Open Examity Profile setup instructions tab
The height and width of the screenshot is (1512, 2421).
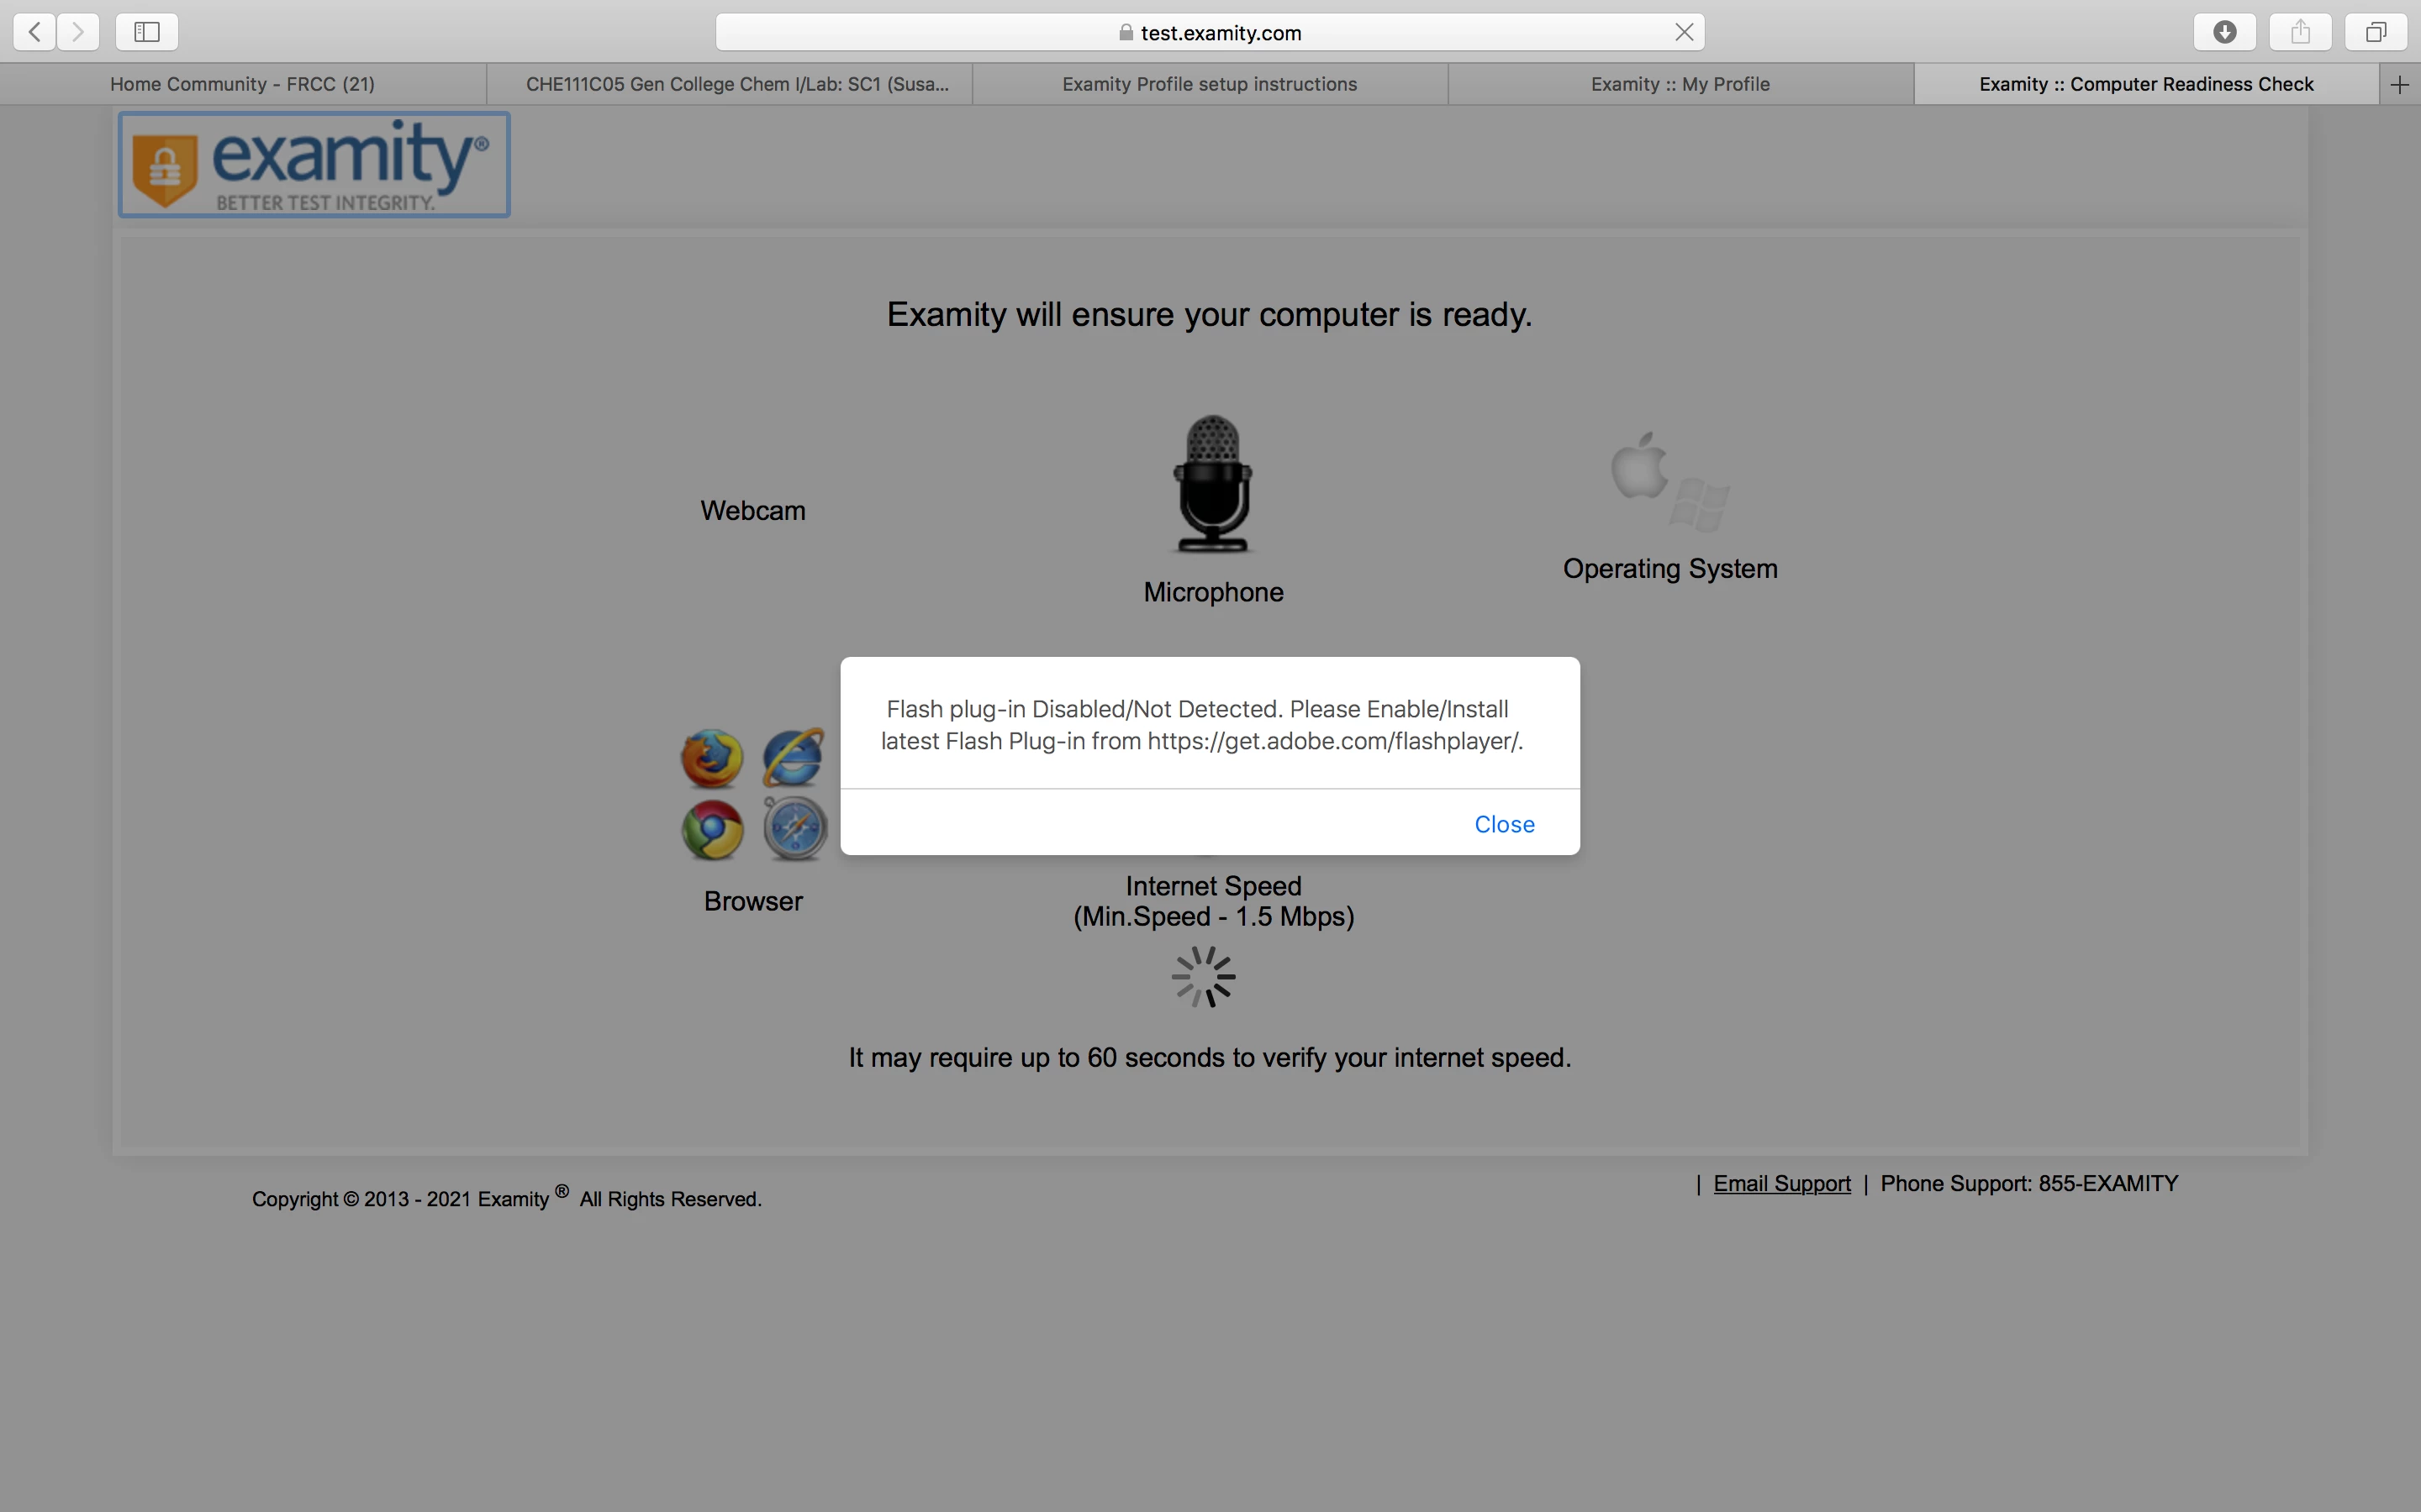point(1209,85)
